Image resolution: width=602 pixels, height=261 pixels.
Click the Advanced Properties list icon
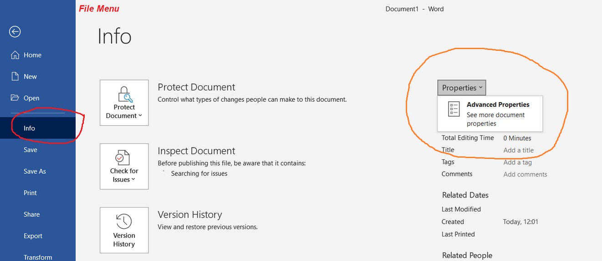454,109
